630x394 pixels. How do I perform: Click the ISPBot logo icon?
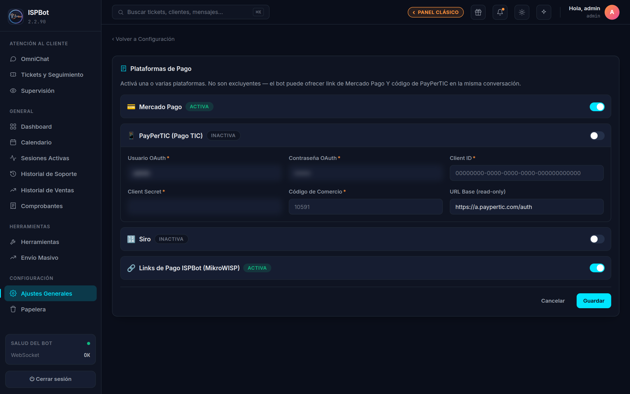(x=16, y=16)
